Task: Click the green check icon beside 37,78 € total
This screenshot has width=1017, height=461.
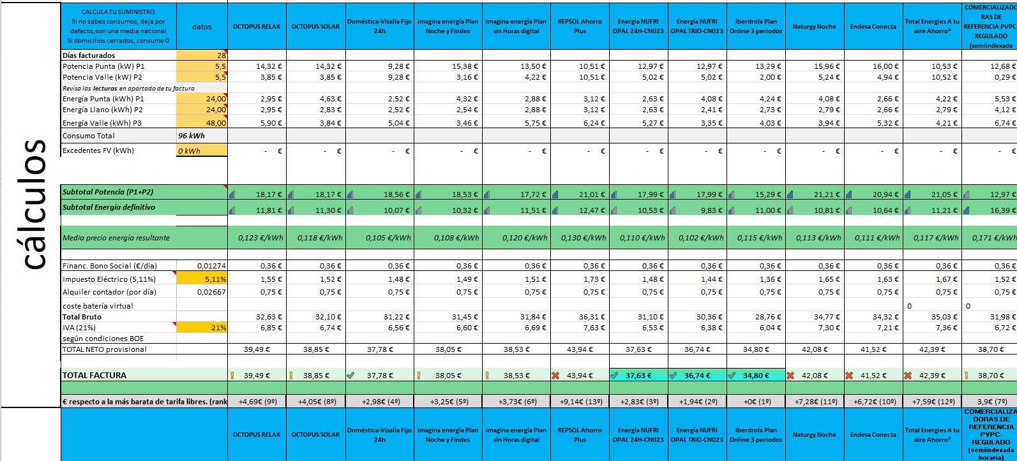Action: pos(350,376)
